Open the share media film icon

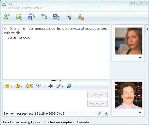pos(56,17)
